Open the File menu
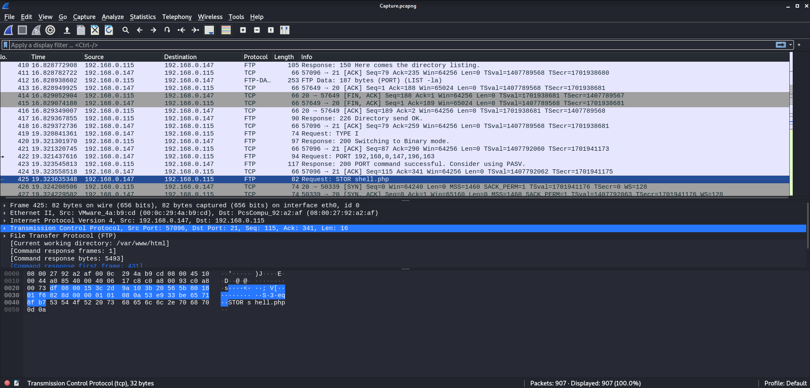This screenshot has width=810, height=388. [x=9, y=17]
